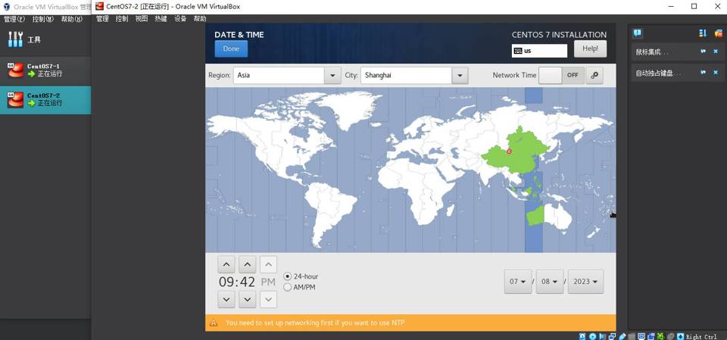Open the year dropdown showing 2023
The height and width of the screenshot is (340, 727).
(x=585, y=282)
